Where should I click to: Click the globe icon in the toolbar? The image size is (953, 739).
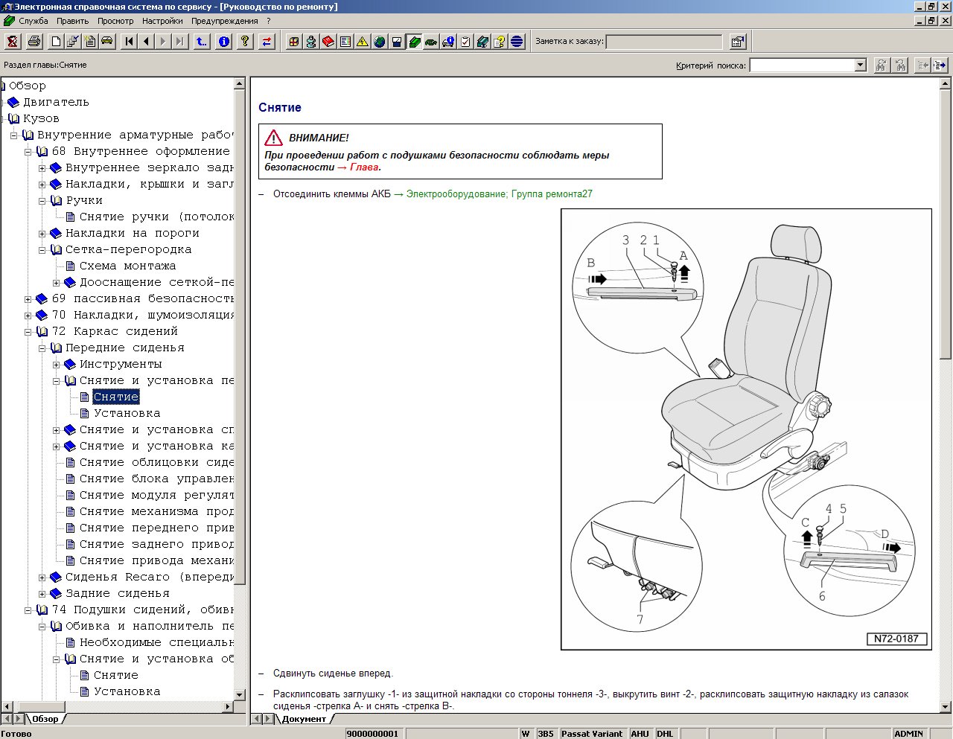point(380,42)
